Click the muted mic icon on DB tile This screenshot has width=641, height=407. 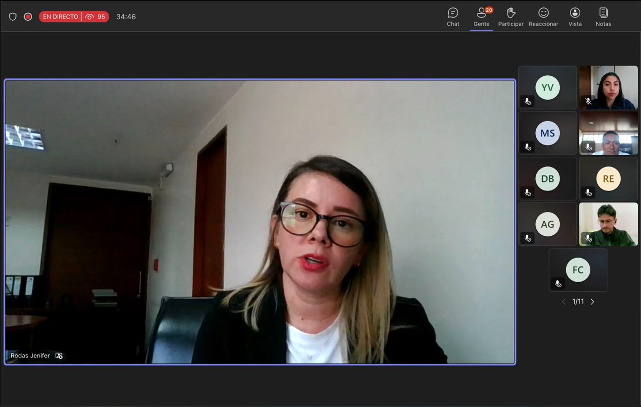[x=528, y=193]
